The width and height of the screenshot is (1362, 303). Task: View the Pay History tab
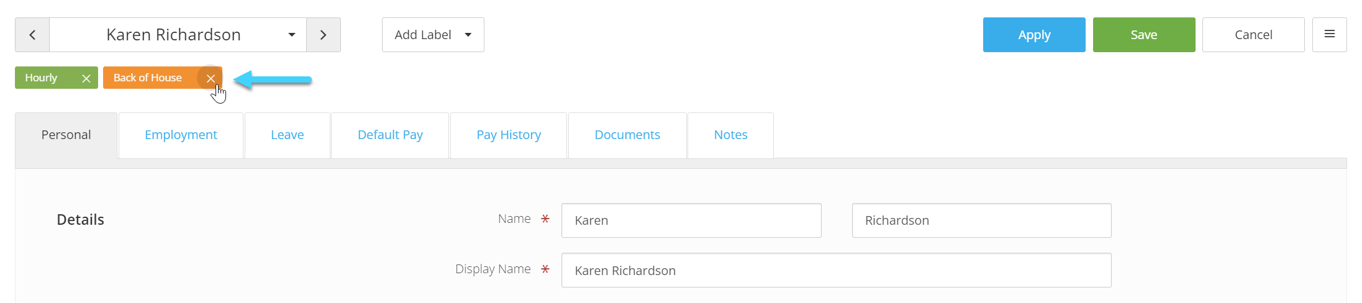pos(509,135)
